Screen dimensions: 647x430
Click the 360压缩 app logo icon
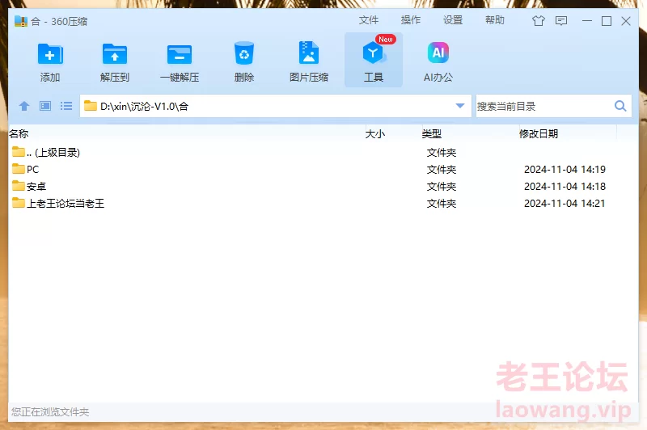(21, 21)
